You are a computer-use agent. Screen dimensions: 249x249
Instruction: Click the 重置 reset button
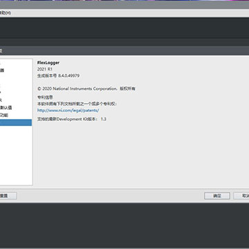(x=8, y=196)
